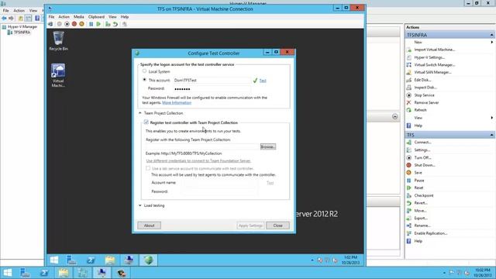
Task: Click the This account username field
Action: [212, 81]
